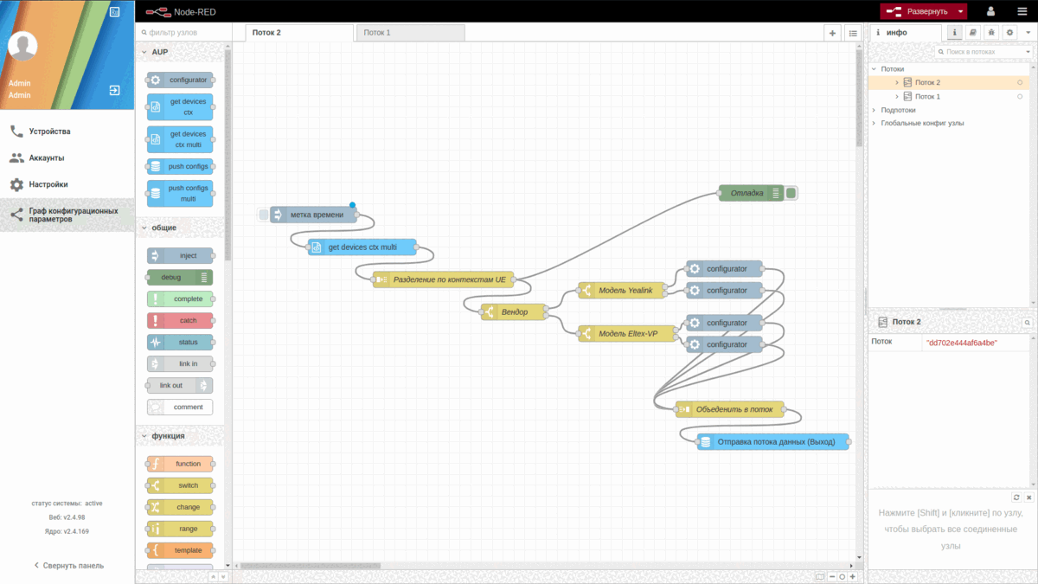Open the debug messages bug icon
Viewport: 1038px width, 584px height.
[x=991, y=32]
